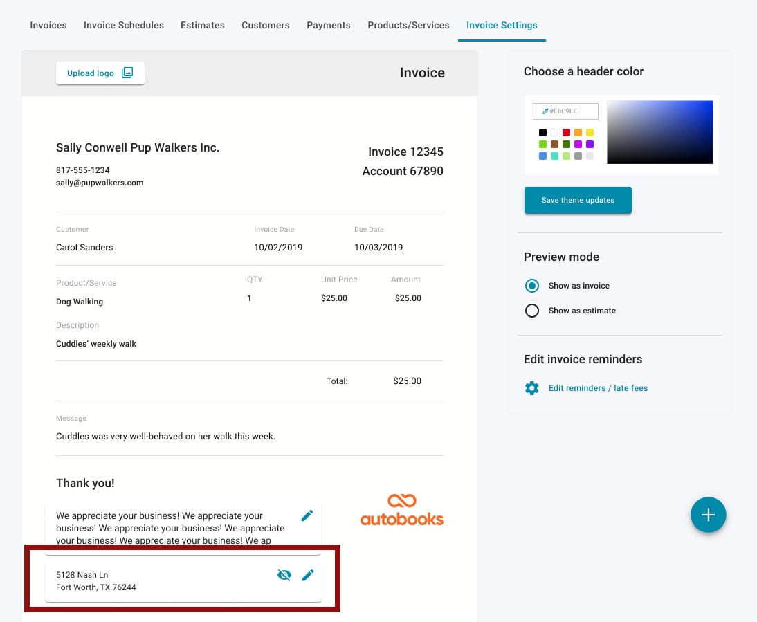The height and width of the screenshot is (622, 757).
Task: Click the autobooks logo on the invoice preview
Action: pyautogui.click(x=401, y=509)
